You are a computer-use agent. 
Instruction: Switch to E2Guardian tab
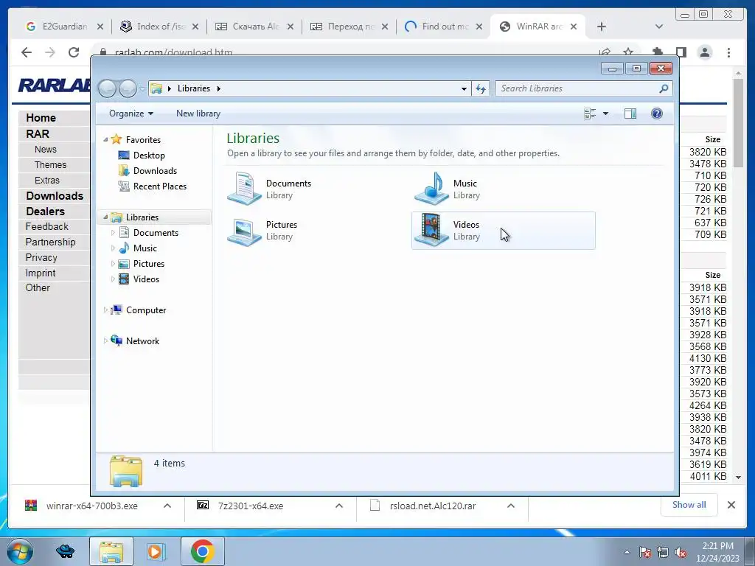pos(65,27)
